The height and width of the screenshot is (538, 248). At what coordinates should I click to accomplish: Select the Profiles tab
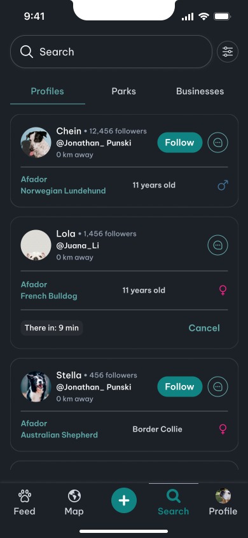(48, 91)
